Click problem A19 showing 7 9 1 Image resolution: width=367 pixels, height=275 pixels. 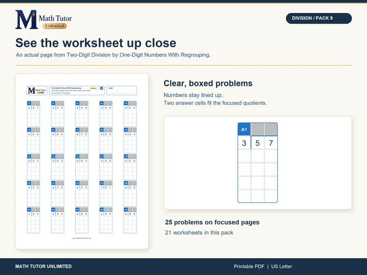(x=106, y=194)
